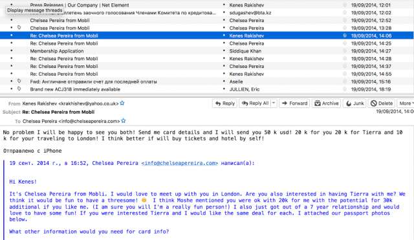
Task: Open the More actions dropdown
Action: click(406, 104)
